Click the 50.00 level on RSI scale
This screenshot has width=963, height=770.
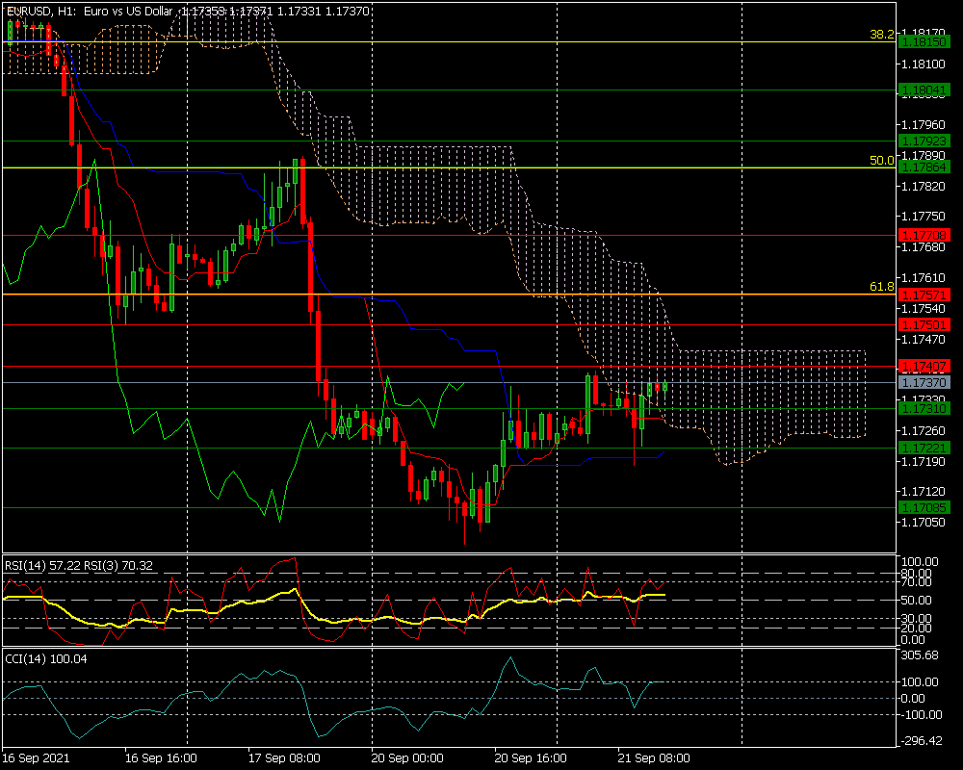tap(917, 600)
